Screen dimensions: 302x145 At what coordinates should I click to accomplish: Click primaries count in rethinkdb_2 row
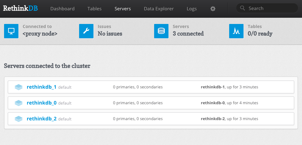pyautogui.click(x=138, y=119)
